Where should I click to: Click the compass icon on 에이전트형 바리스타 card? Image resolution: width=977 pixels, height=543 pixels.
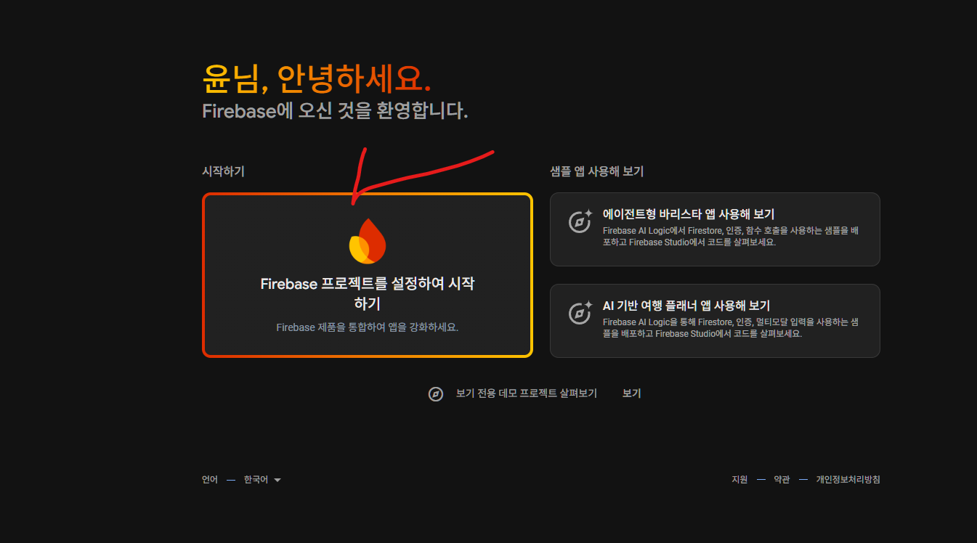[579, 221]
